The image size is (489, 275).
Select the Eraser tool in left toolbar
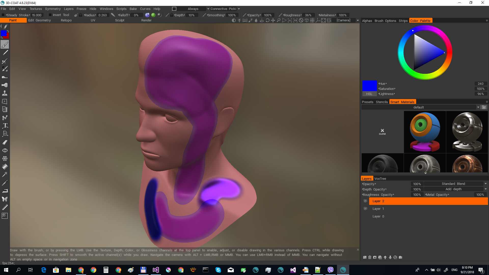[x=5, y=142]
